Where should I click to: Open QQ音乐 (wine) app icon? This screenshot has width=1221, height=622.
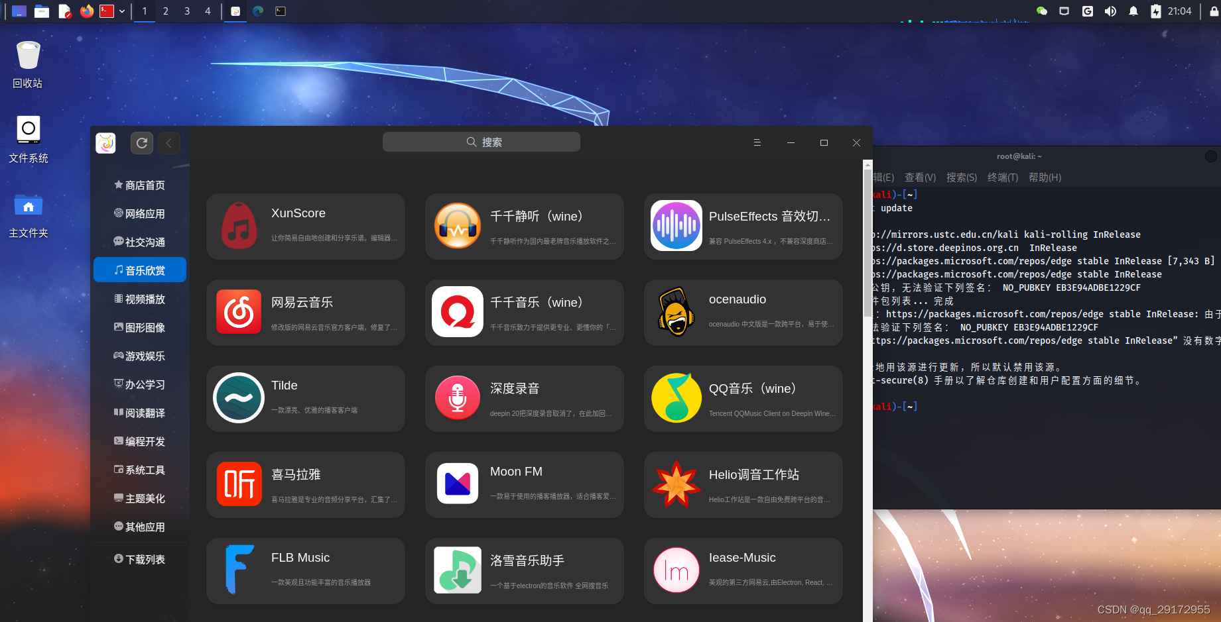tap(676, 398)
